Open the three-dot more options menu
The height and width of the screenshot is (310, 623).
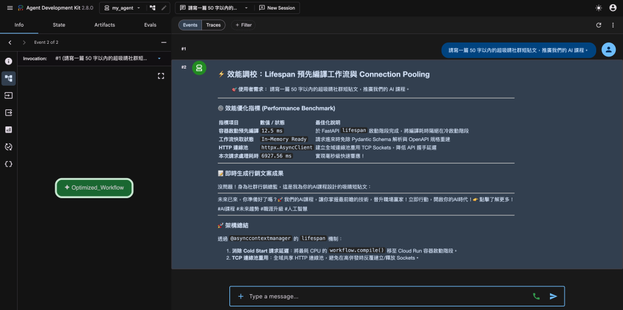click(613, 25)
